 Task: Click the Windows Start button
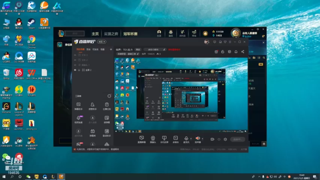pyautogui.click(x=4, y=176)
